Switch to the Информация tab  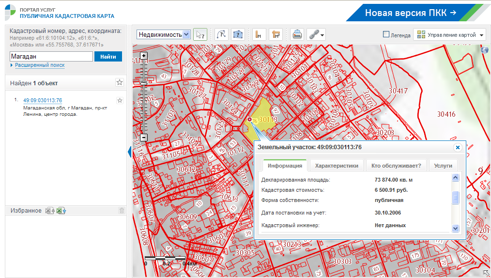click(285, 165)
